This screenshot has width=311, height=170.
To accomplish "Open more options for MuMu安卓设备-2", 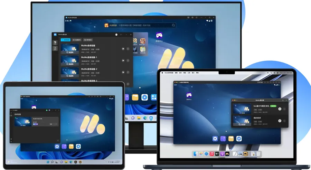I will pyautogui.click(x=128, y=72).
